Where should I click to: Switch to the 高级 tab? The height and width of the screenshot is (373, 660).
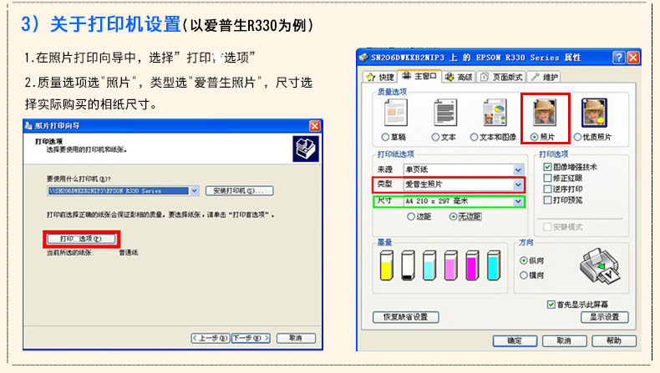(x=459, y=77)
